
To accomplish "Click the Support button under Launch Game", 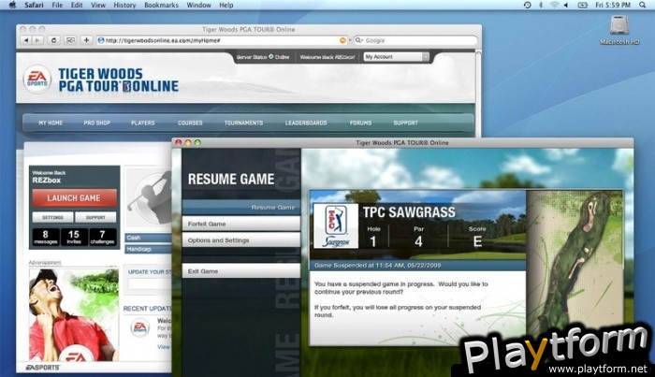I will coord(95,218).
